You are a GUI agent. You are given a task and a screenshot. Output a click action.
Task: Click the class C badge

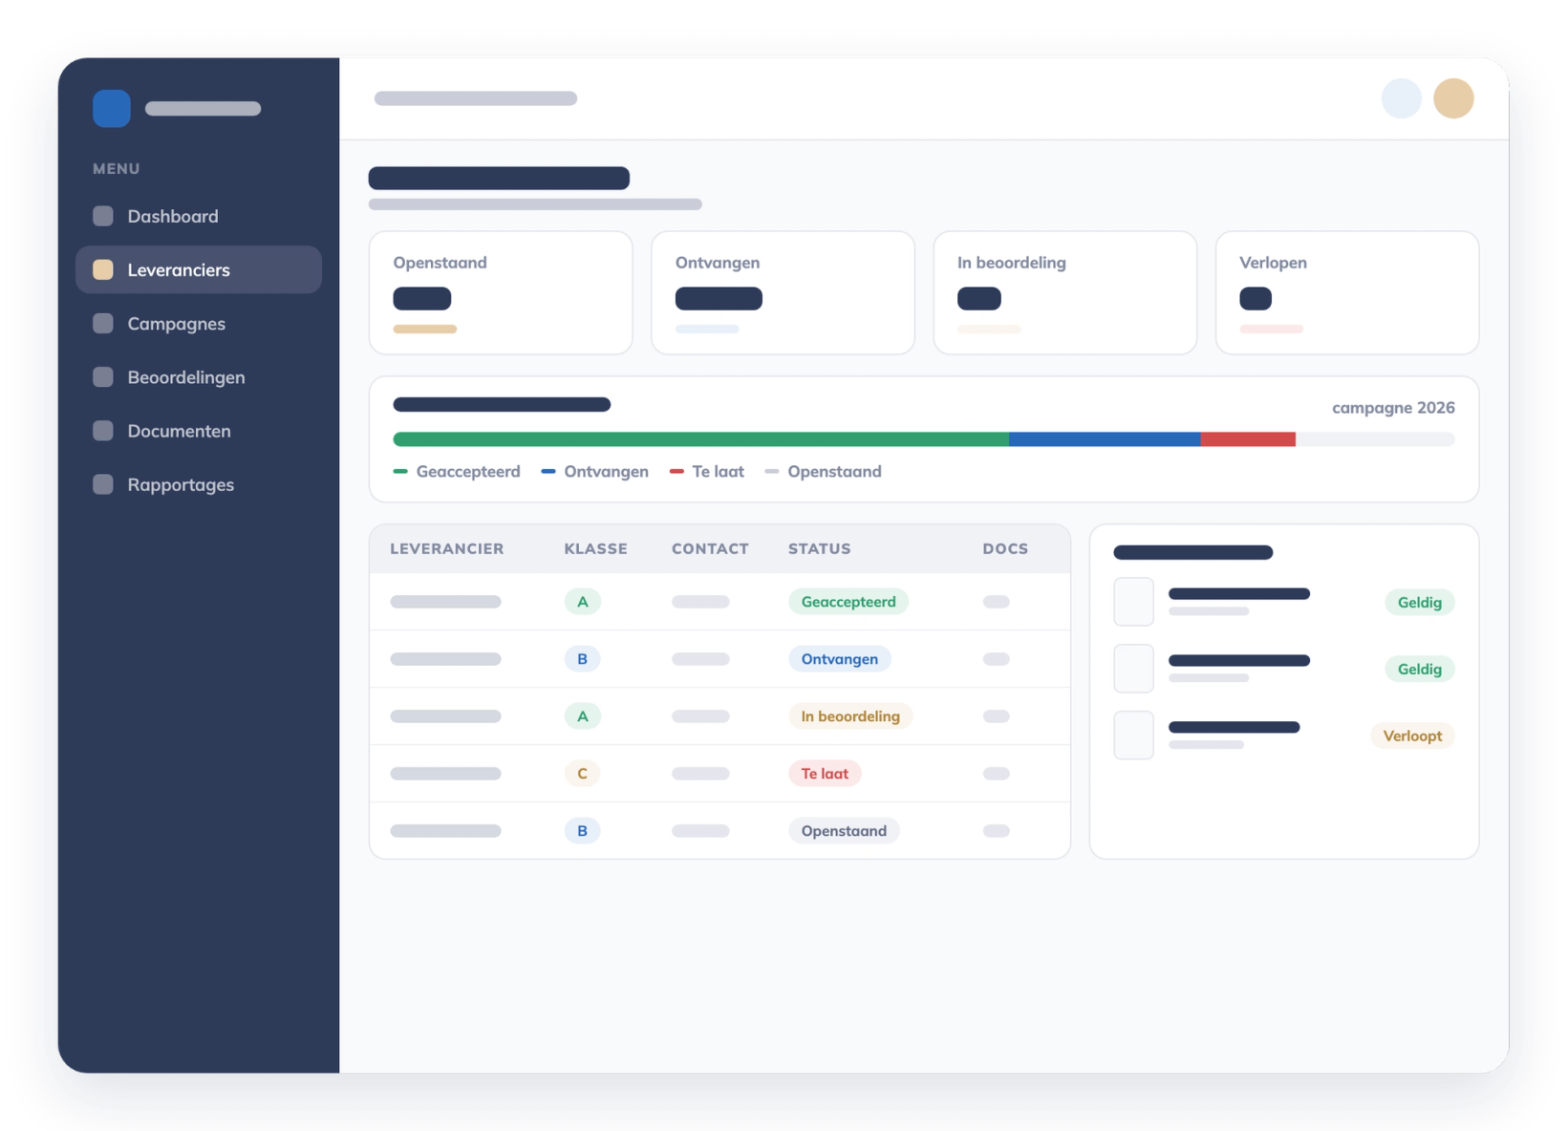point(582,774)
